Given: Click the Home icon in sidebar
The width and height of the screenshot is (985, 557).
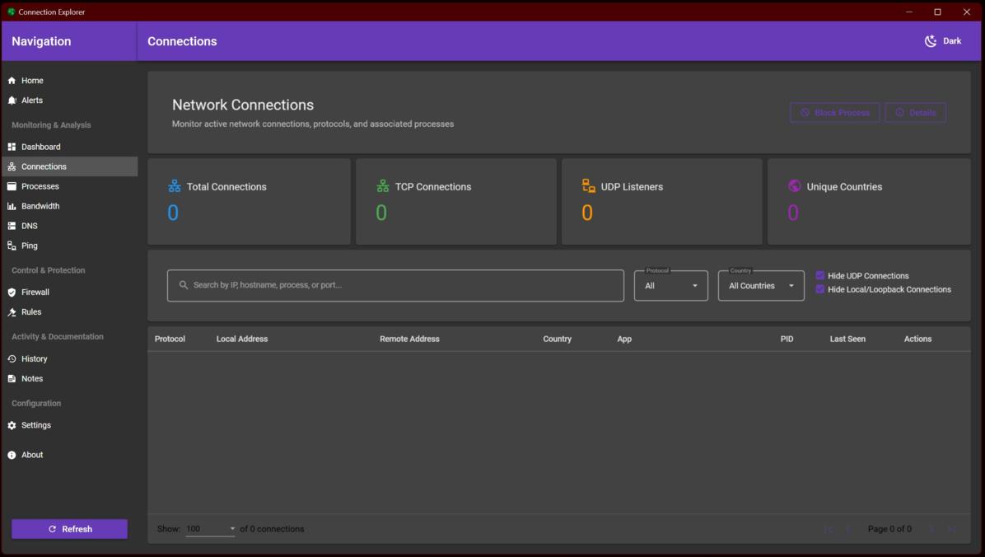Looking at the screenshot, I should pyautogui.click(x=12, y=81).
